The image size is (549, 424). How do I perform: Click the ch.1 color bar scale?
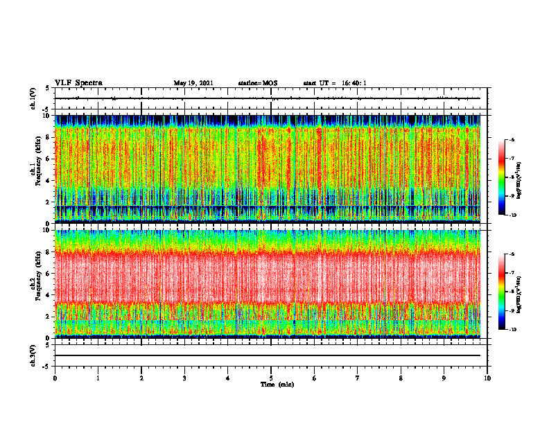pyautogui.click(x=501, y=177)
